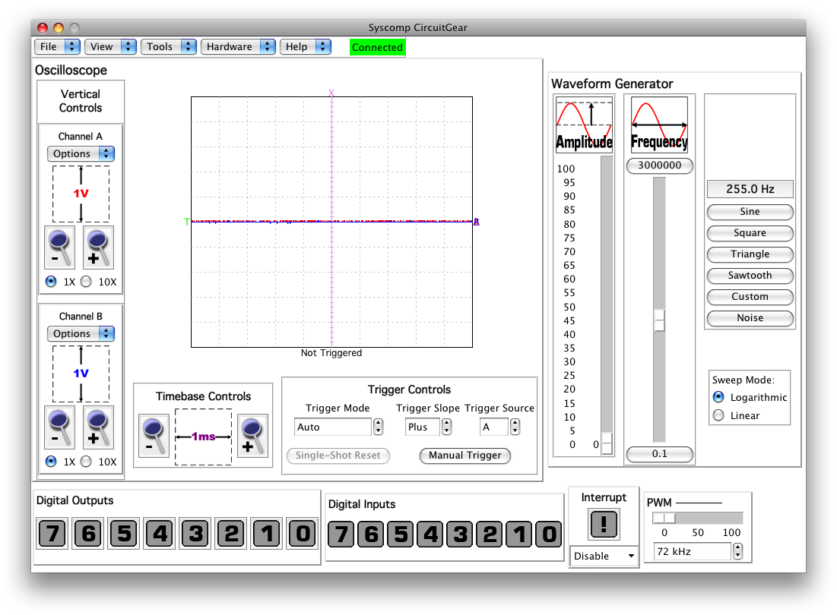Click digital input indicator 5
Viewport: 837px width, 615px height.
coord(401,535)
